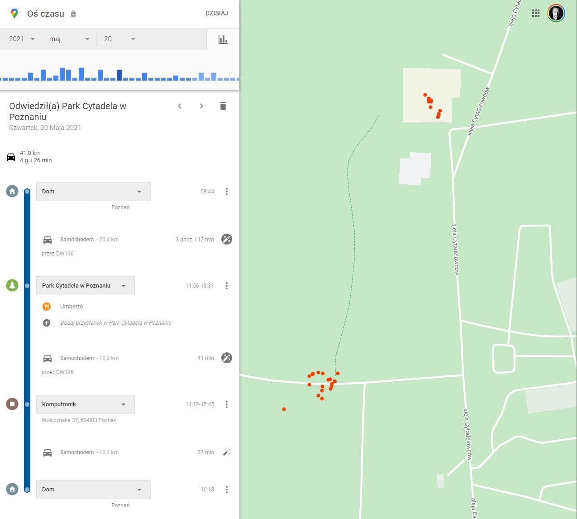Click the DZISIAJ button
This screenshot has height=519, width=577.
(217, 13)
